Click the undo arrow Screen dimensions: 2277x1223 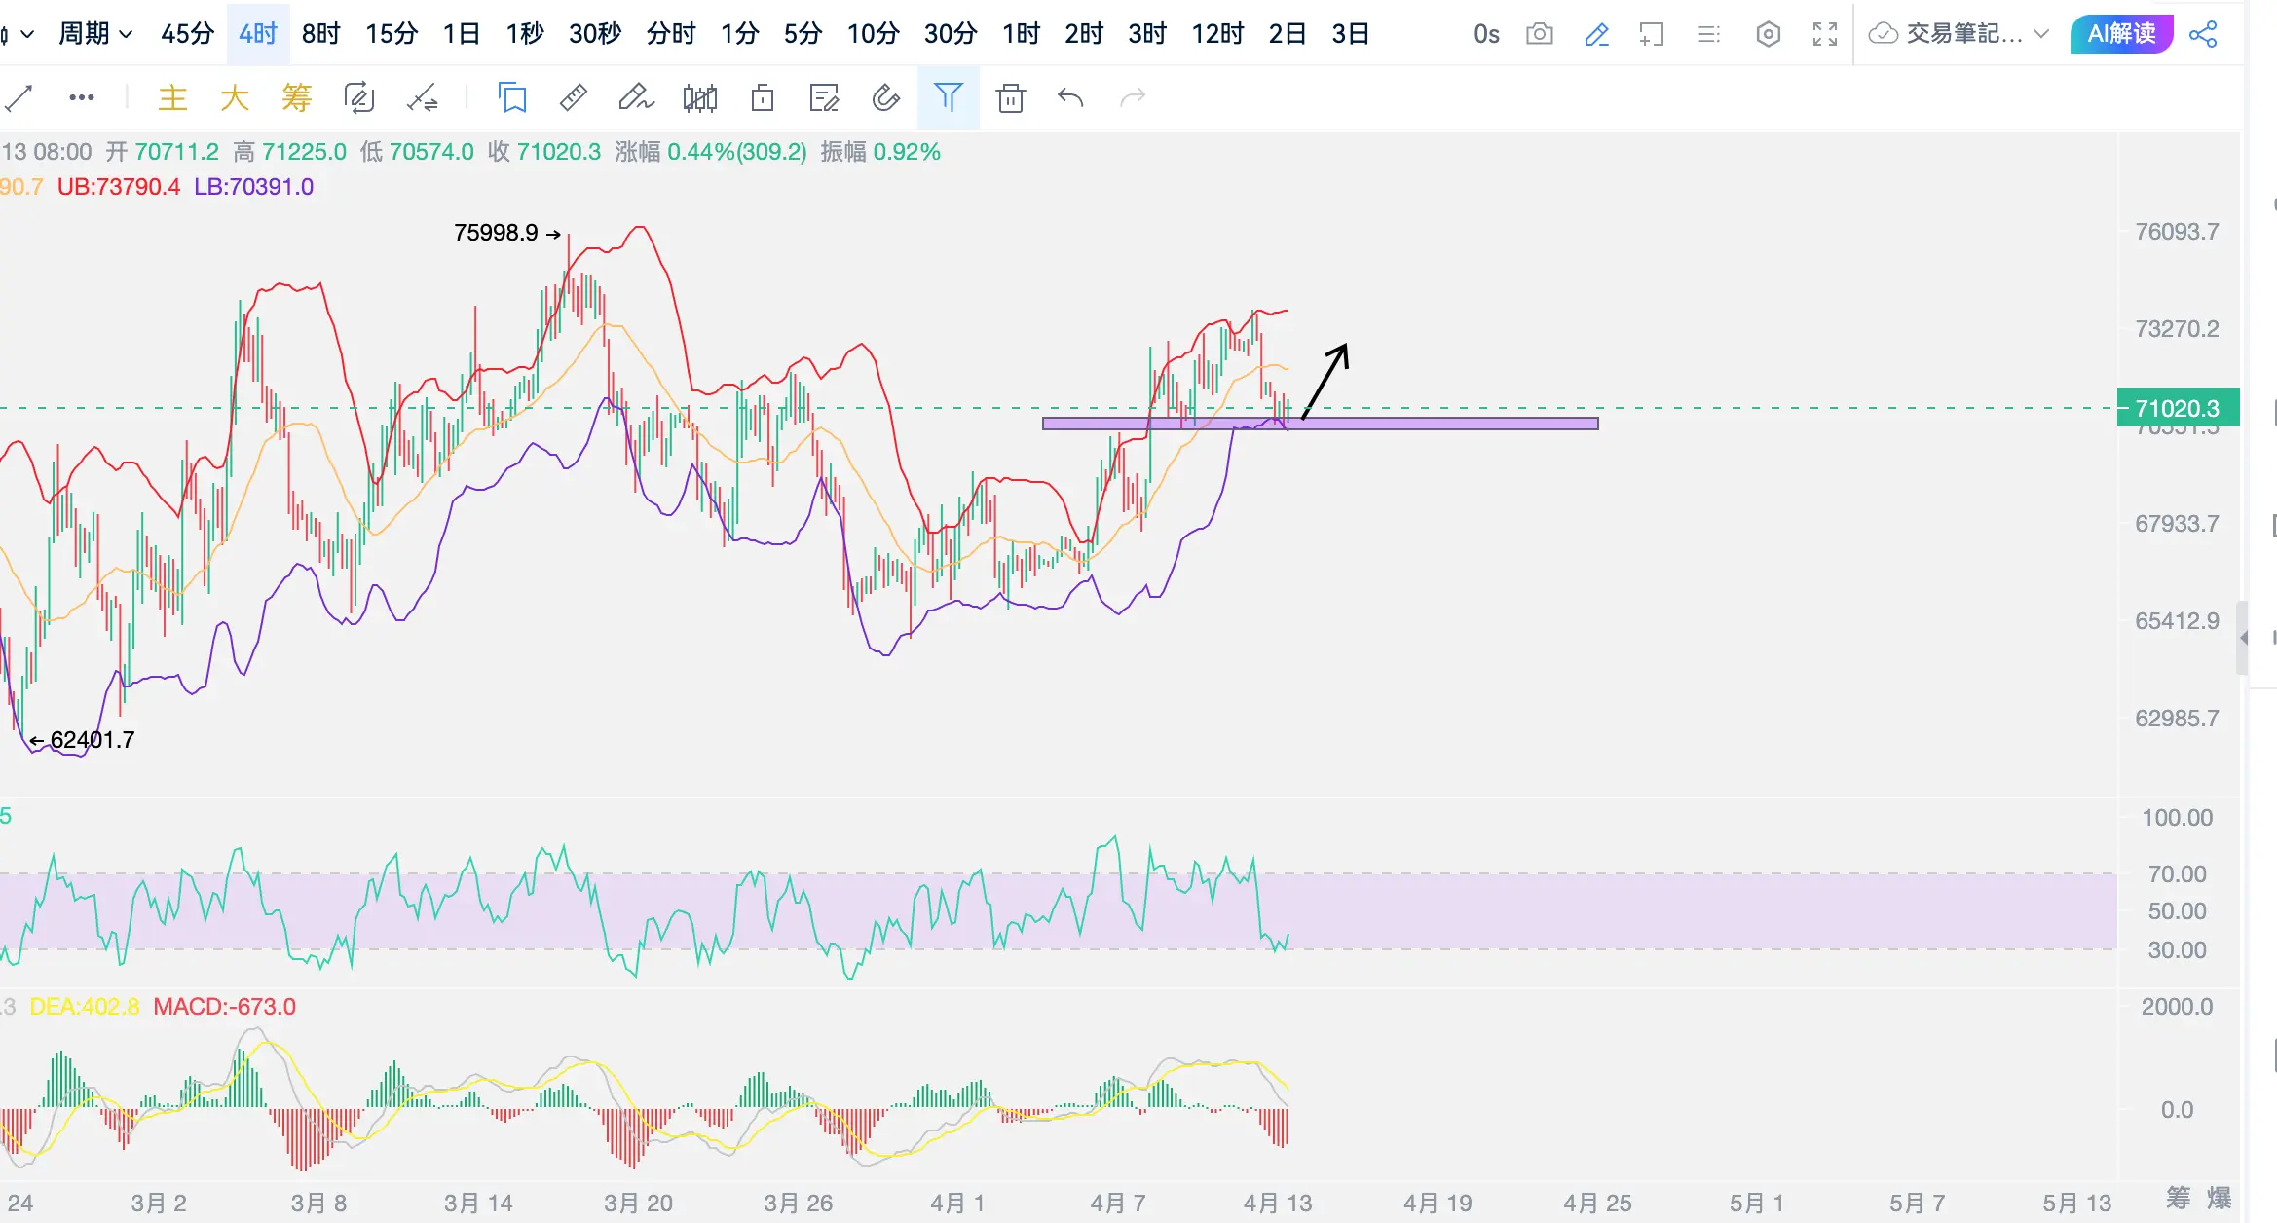[1070, 97]
